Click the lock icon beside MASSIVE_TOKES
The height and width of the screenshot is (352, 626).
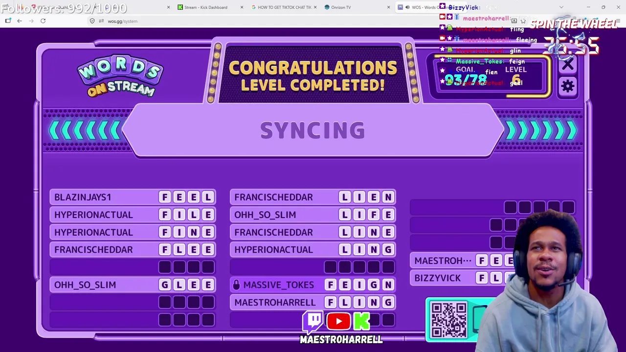(236, 285)
